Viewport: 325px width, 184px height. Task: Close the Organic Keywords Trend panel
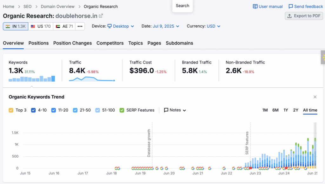tap(315, 97)
